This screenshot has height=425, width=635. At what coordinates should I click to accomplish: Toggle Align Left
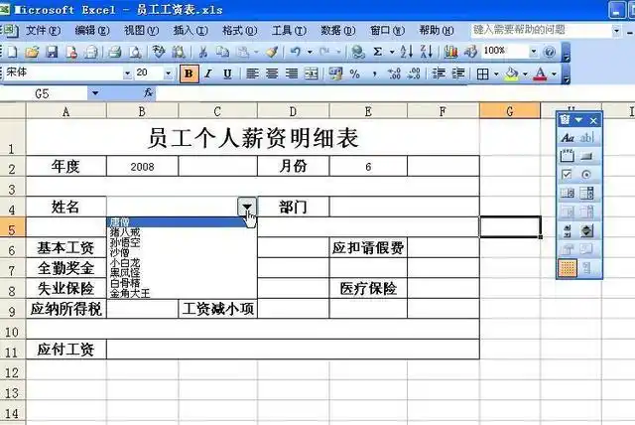[x=252, y=73]
